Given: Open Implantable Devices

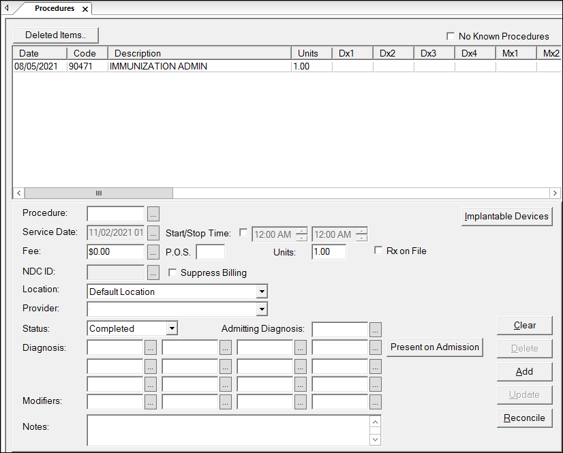Looking at the screenshot, I should tap(506, 217).
